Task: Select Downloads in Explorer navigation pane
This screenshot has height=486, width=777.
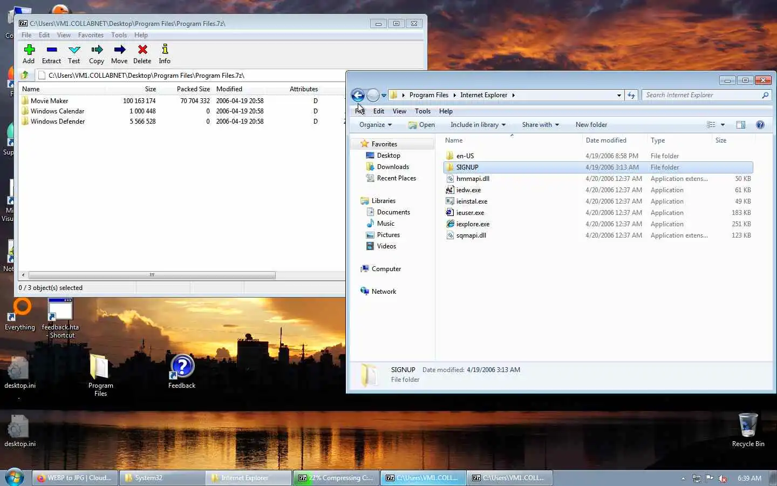Action: tap(393, 167)
